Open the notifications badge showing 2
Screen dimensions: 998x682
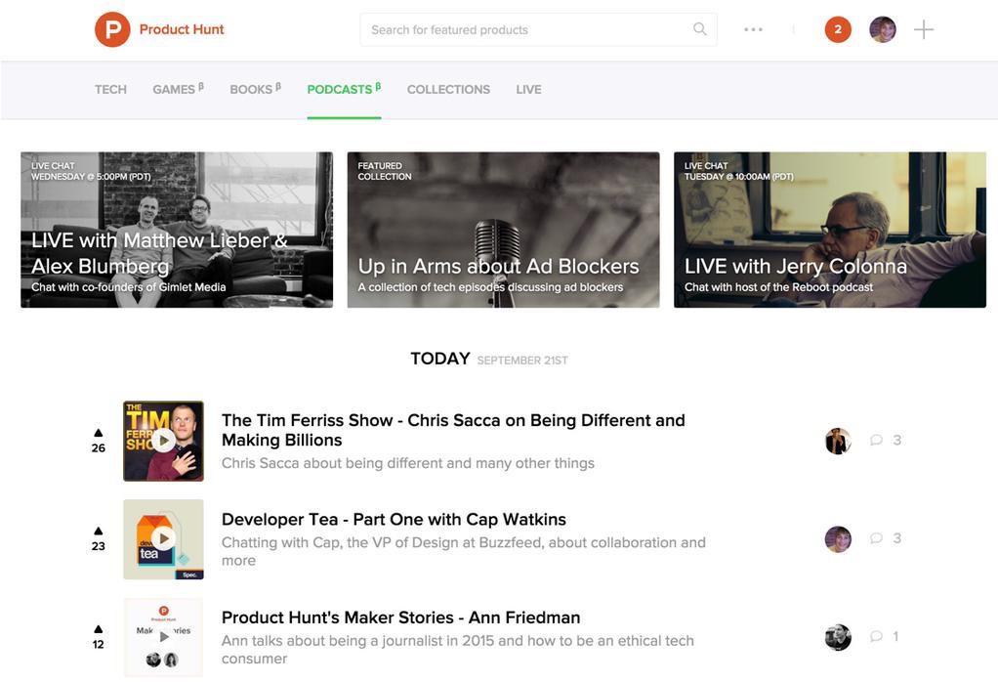(x=838, y=29)
